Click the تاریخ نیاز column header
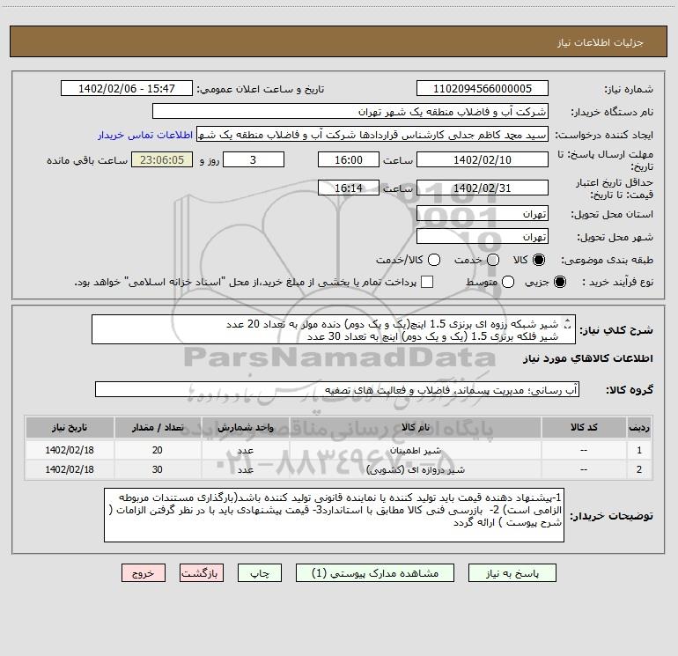Image resolution: width=678 pixels, height=656 pixels. [x=70, y=427]
